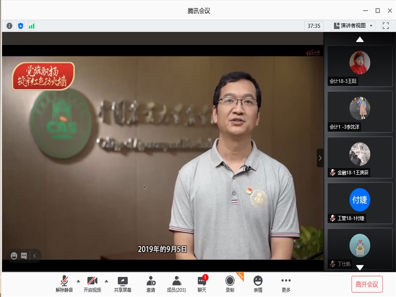Expand audio options arrow beside 解除静音

(78, 281)
